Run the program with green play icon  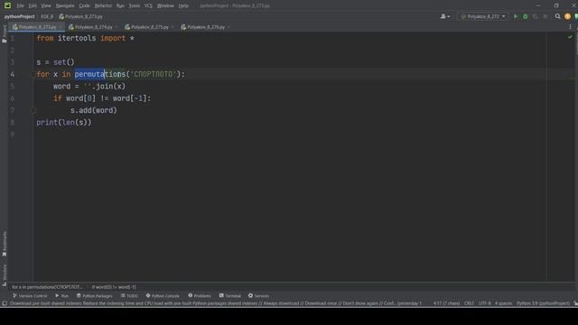tap(516, 16)
